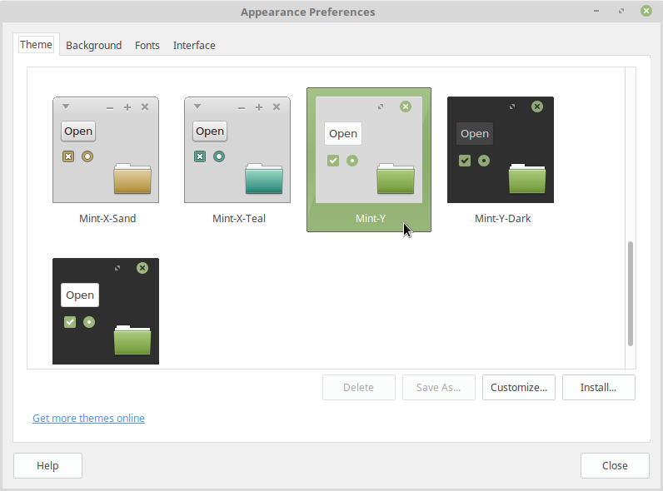Switch to the Interface tab
663x491 pixels.
pos(194,45)
